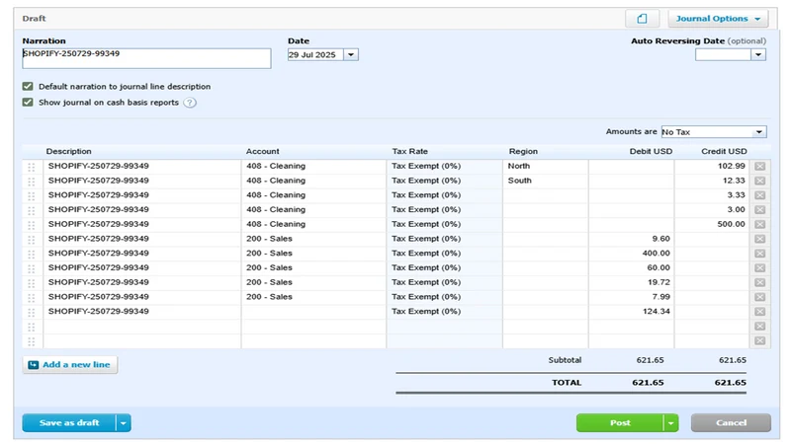This screenshot has height=444, width=791.
Task: Click the copy journal icon button
Action: pyautogui.click(x=642, y=19)
